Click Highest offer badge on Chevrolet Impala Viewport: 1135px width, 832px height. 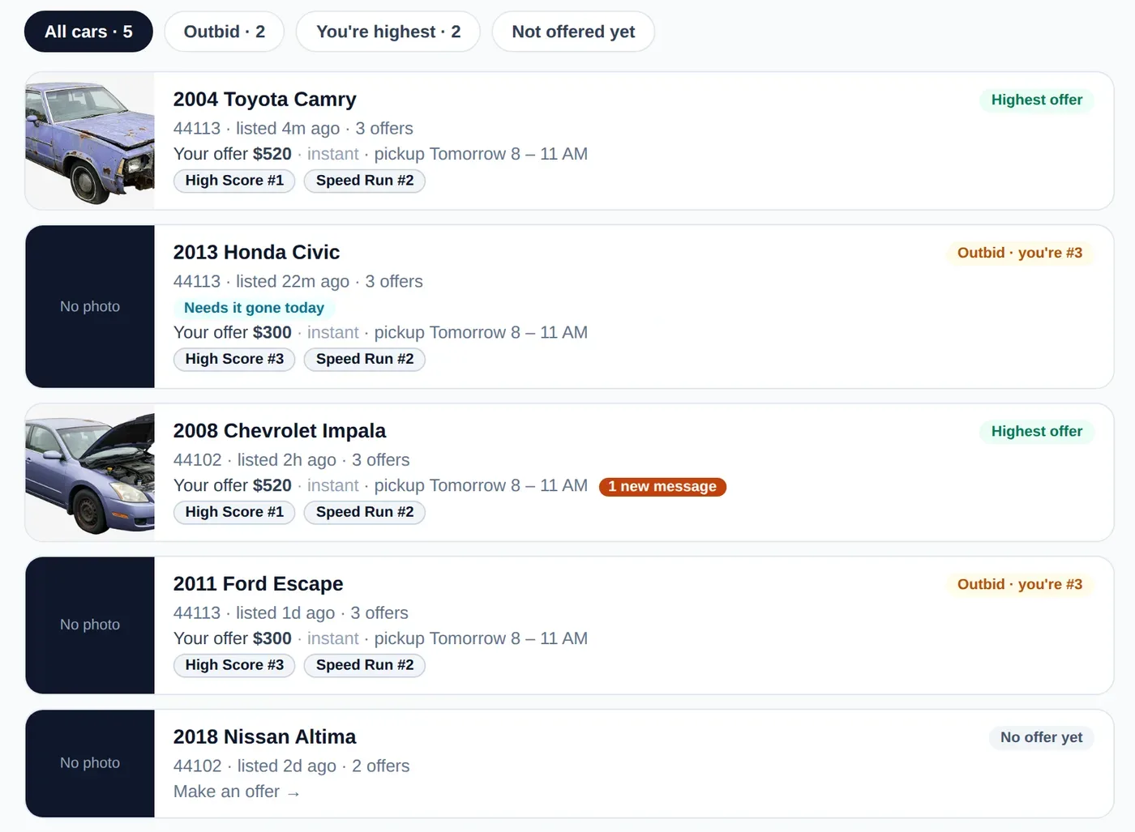coord(1037,431)
